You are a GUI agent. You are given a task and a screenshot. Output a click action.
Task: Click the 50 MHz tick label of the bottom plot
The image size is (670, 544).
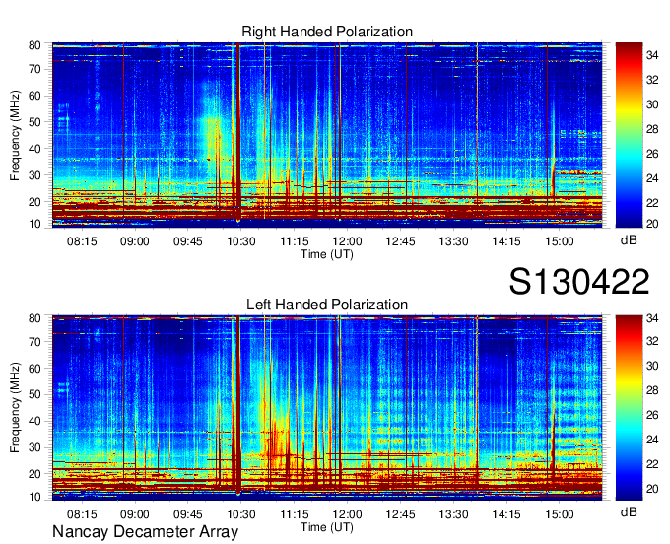tap(34, 394)
